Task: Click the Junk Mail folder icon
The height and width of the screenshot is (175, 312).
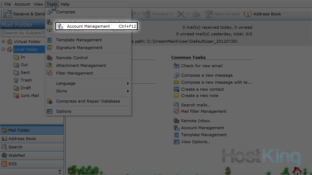Action: coord(16,96)
